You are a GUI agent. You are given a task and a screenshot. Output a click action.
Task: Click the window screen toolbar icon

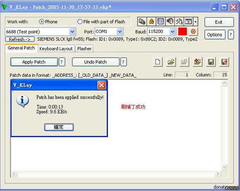point(188,22)
